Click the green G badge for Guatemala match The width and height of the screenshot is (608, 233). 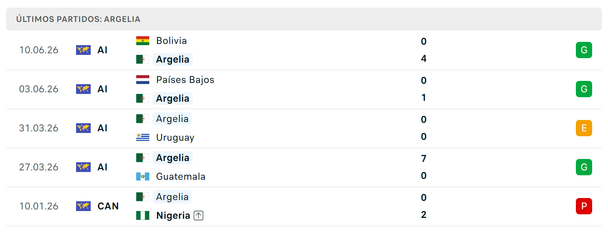click(584, 167)
